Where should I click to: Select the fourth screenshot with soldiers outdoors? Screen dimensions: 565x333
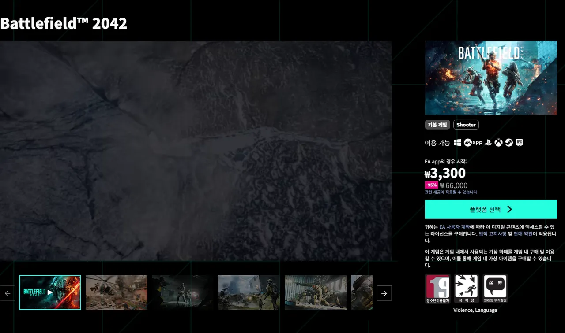(x=249, y=292)
